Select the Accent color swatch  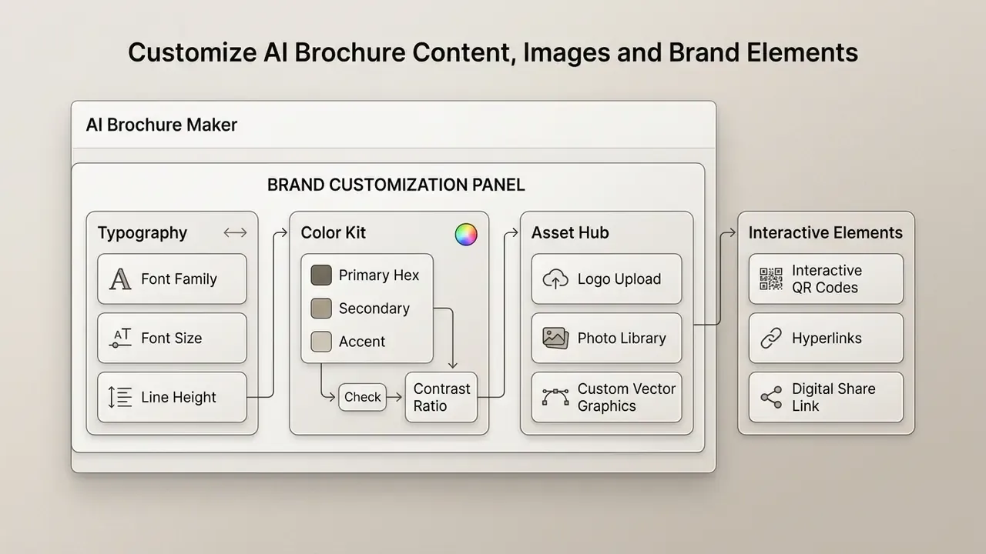point(321,342)
